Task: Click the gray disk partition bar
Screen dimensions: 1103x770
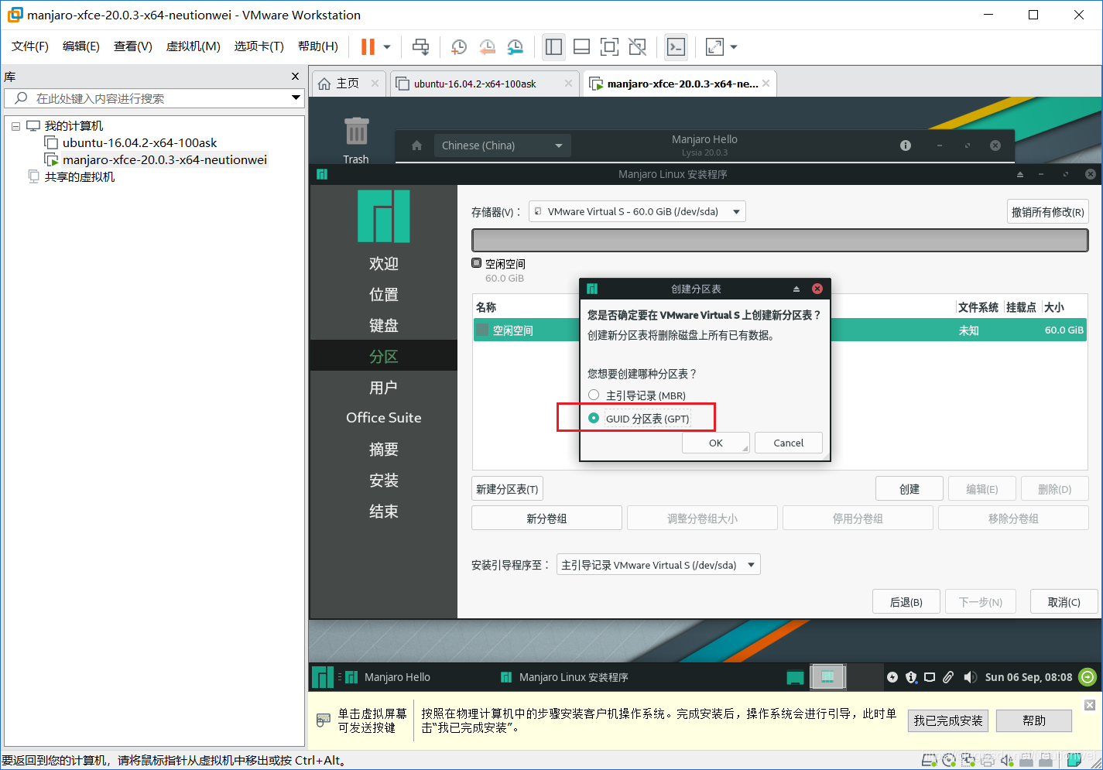Action: [780, 241]
